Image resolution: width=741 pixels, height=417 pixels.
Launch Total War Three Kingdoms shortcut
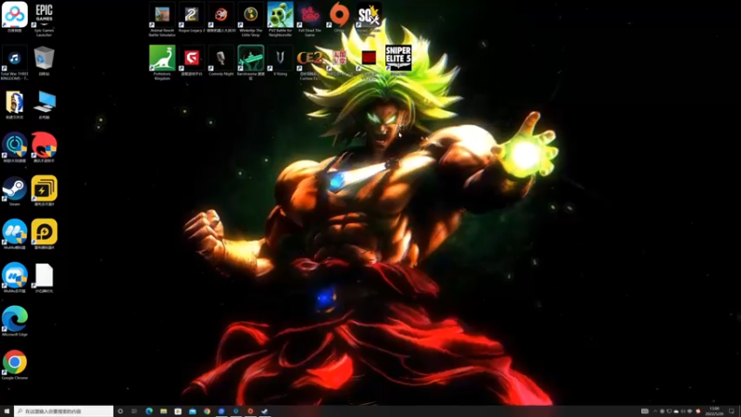tap(15, 62)
